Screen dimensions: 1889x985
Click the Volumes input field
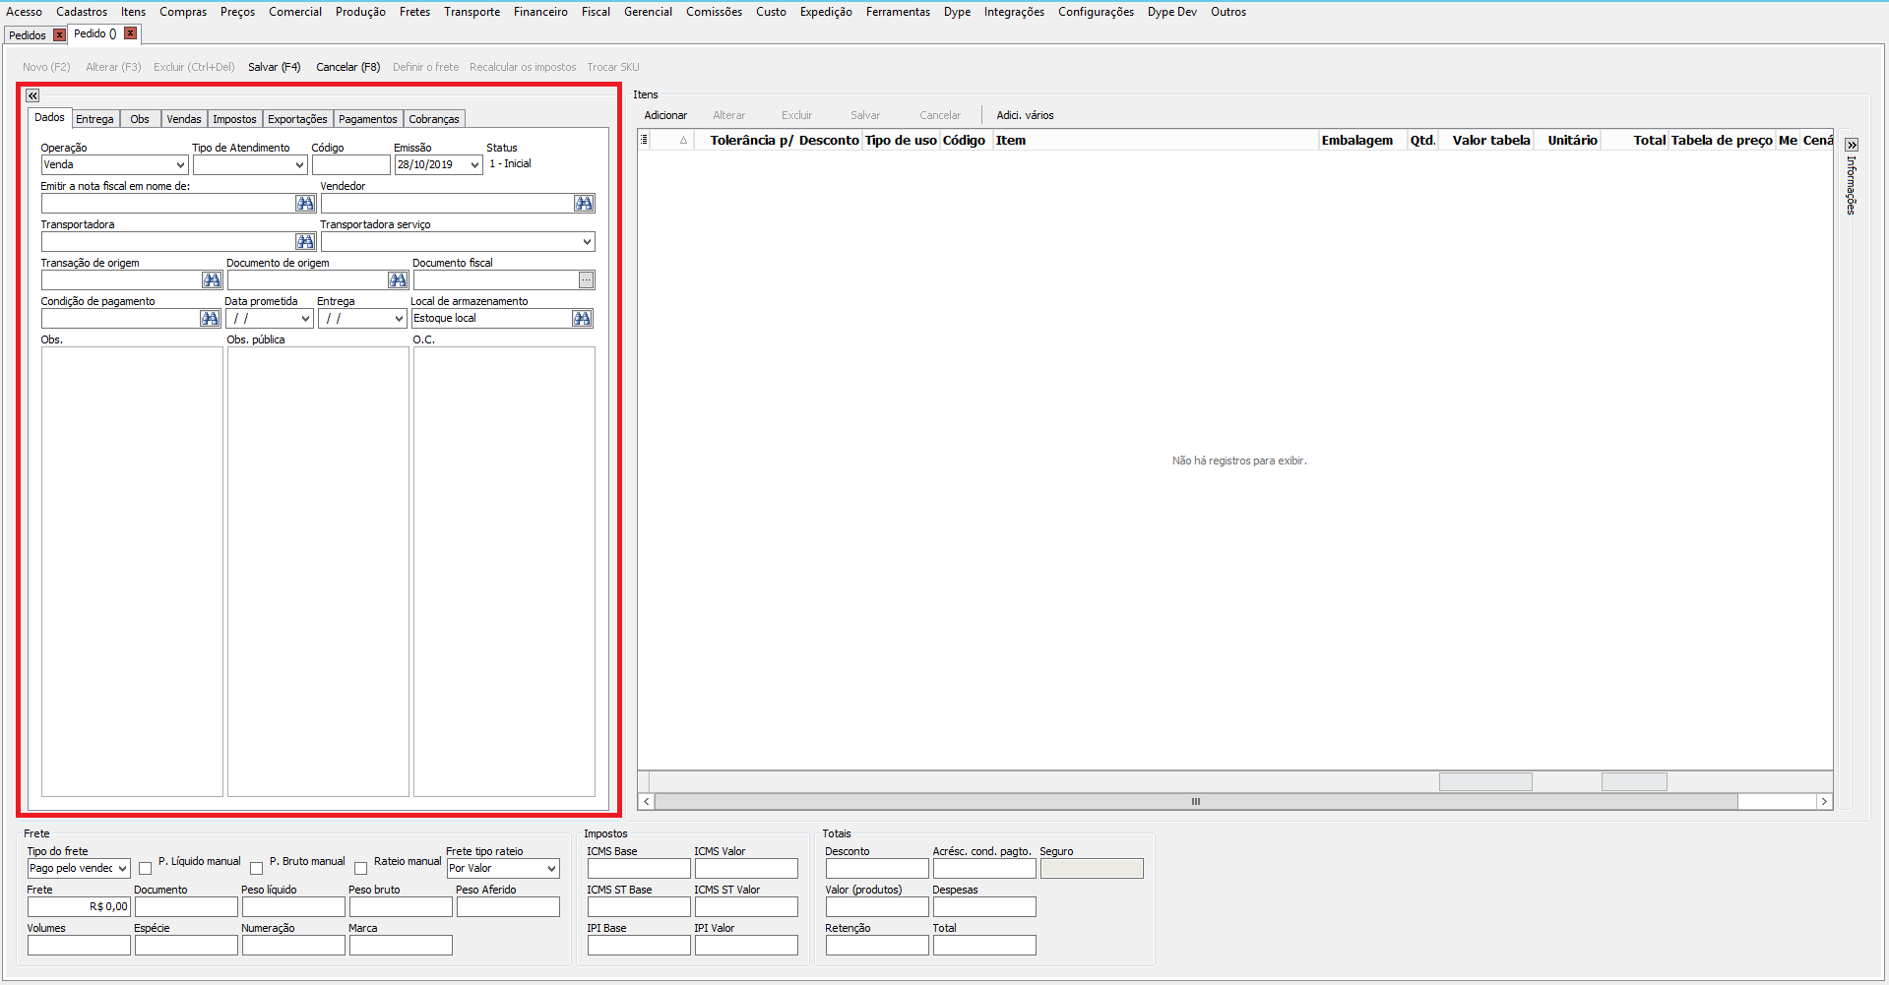79,946
